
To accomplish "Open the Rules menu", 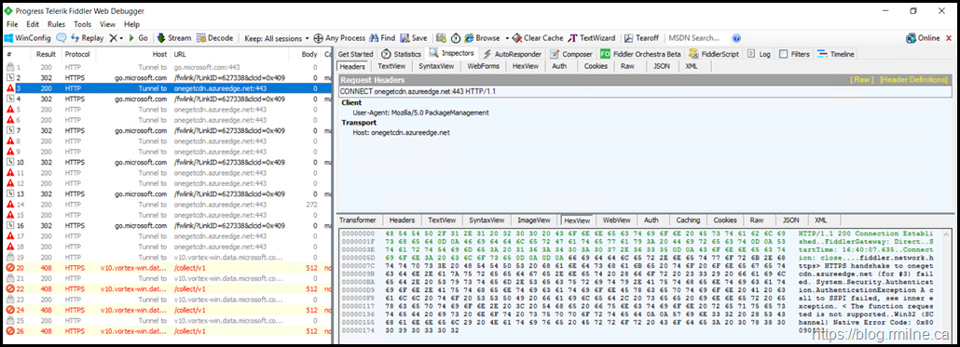I will pyautogui.click(x=56, y=24).
